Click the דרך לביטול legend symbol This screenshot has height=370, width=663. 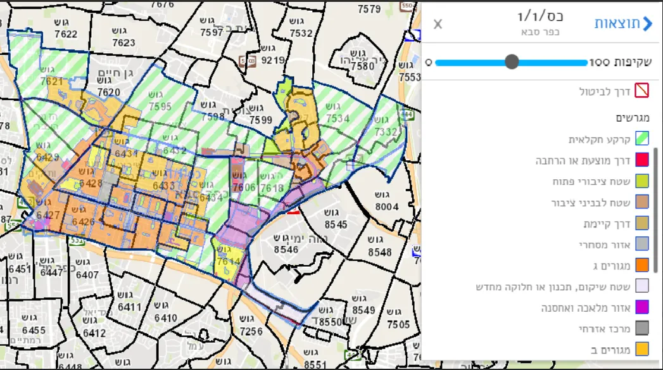(x=641, y=91)
